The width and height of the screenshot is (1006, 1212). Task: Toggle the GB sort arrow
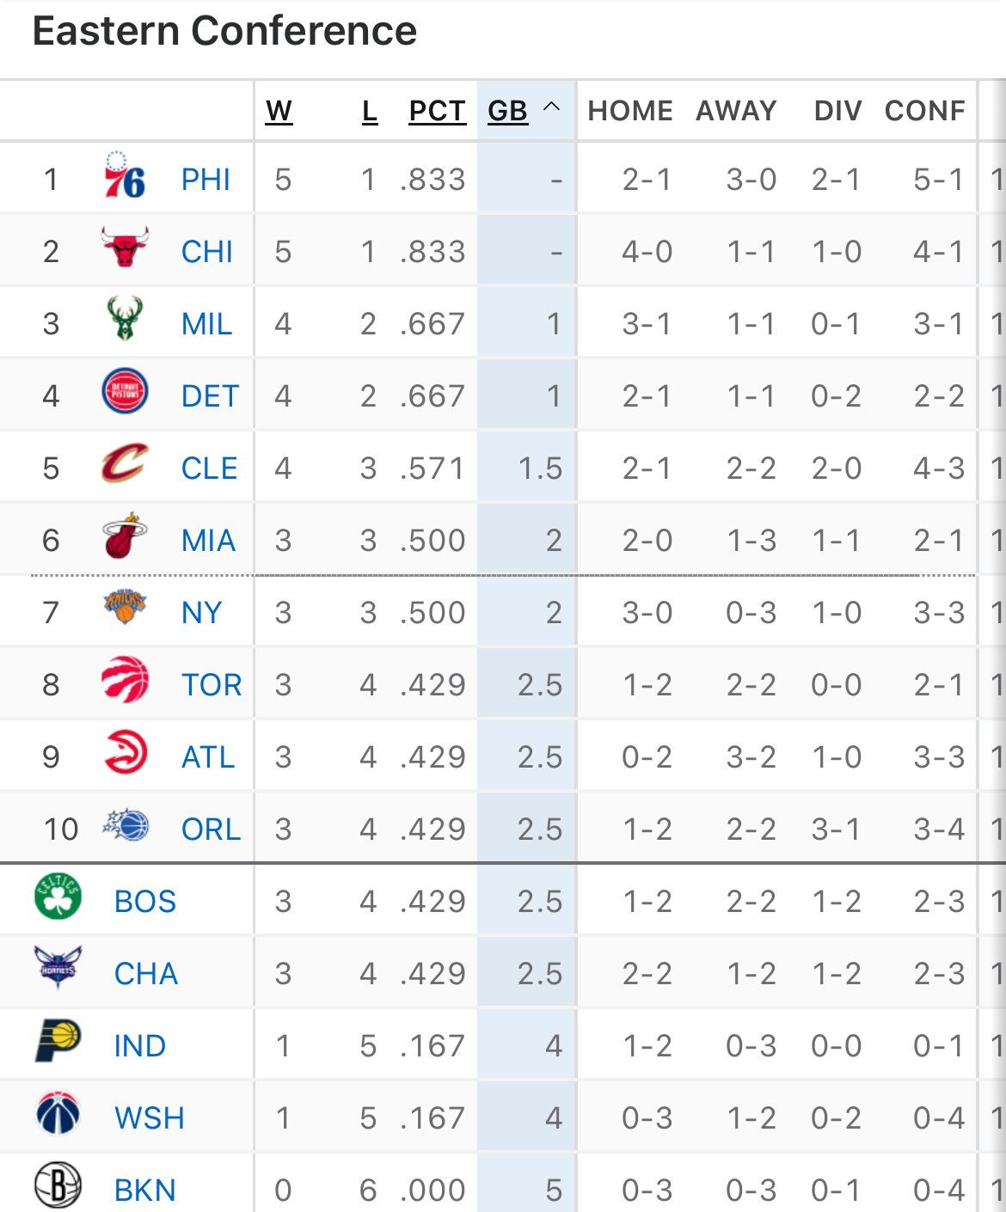click(x=552, y=108)
